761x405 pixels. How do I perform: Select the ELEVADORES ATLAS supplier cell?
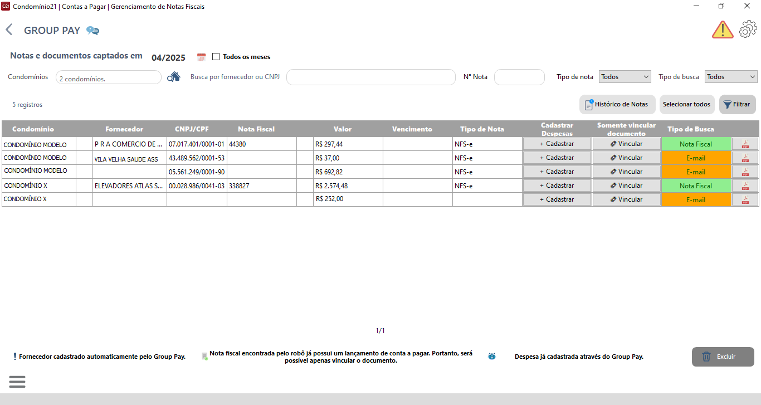coord(130,186)
